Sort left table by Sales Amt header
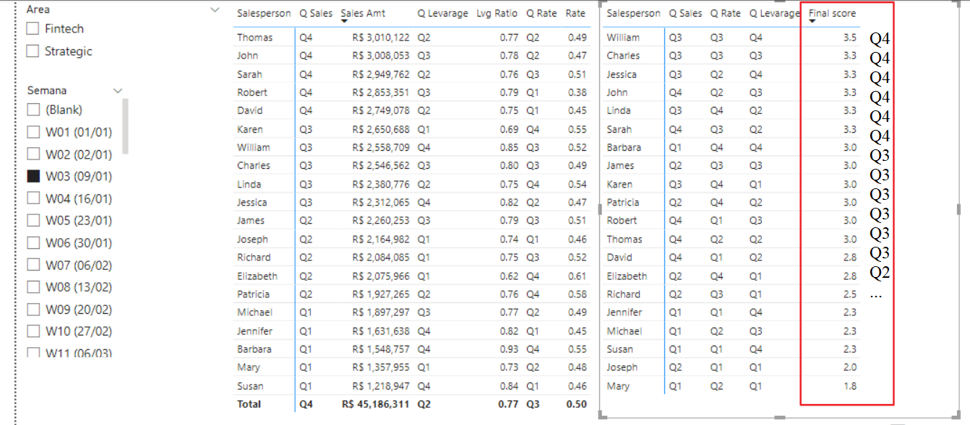Image resolution: width=970 pixels, height=425 pixels. click(363, 13)
